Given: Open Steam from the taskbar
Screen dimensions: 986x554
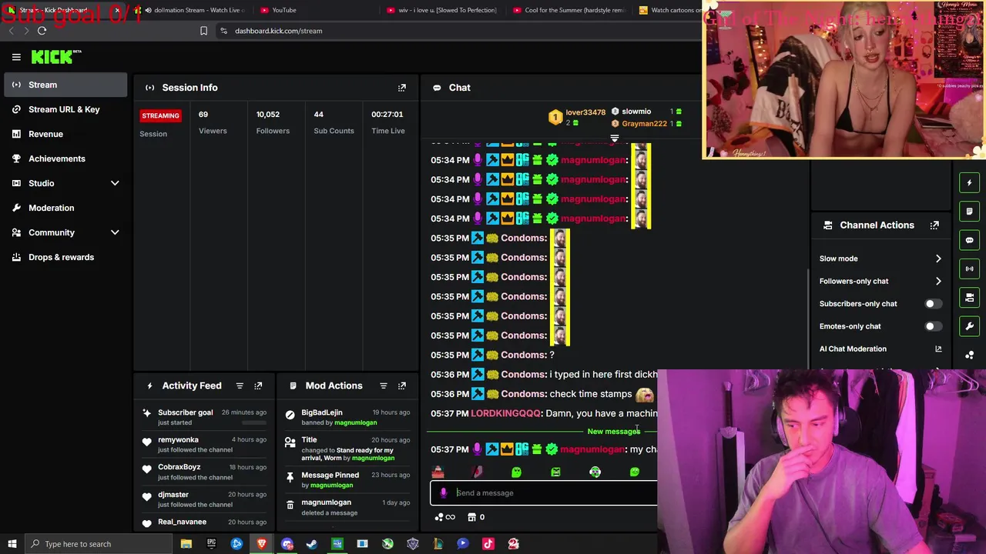Looking at the screenshot, I should point(312,544).
